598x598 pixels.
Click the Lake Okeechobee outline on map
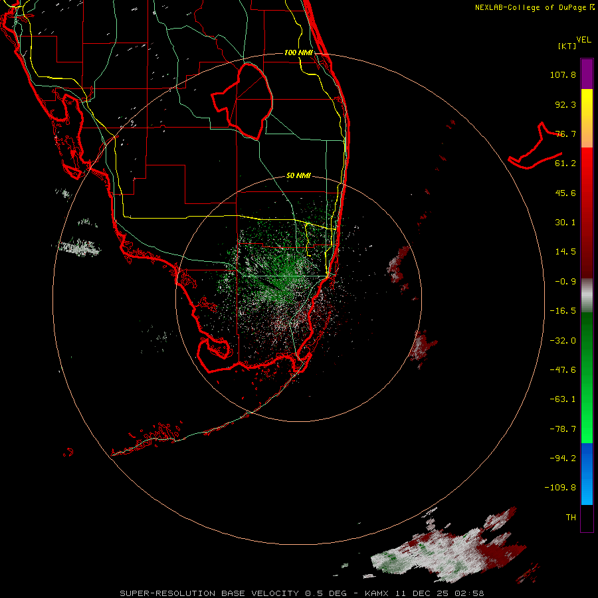(243, 101)
